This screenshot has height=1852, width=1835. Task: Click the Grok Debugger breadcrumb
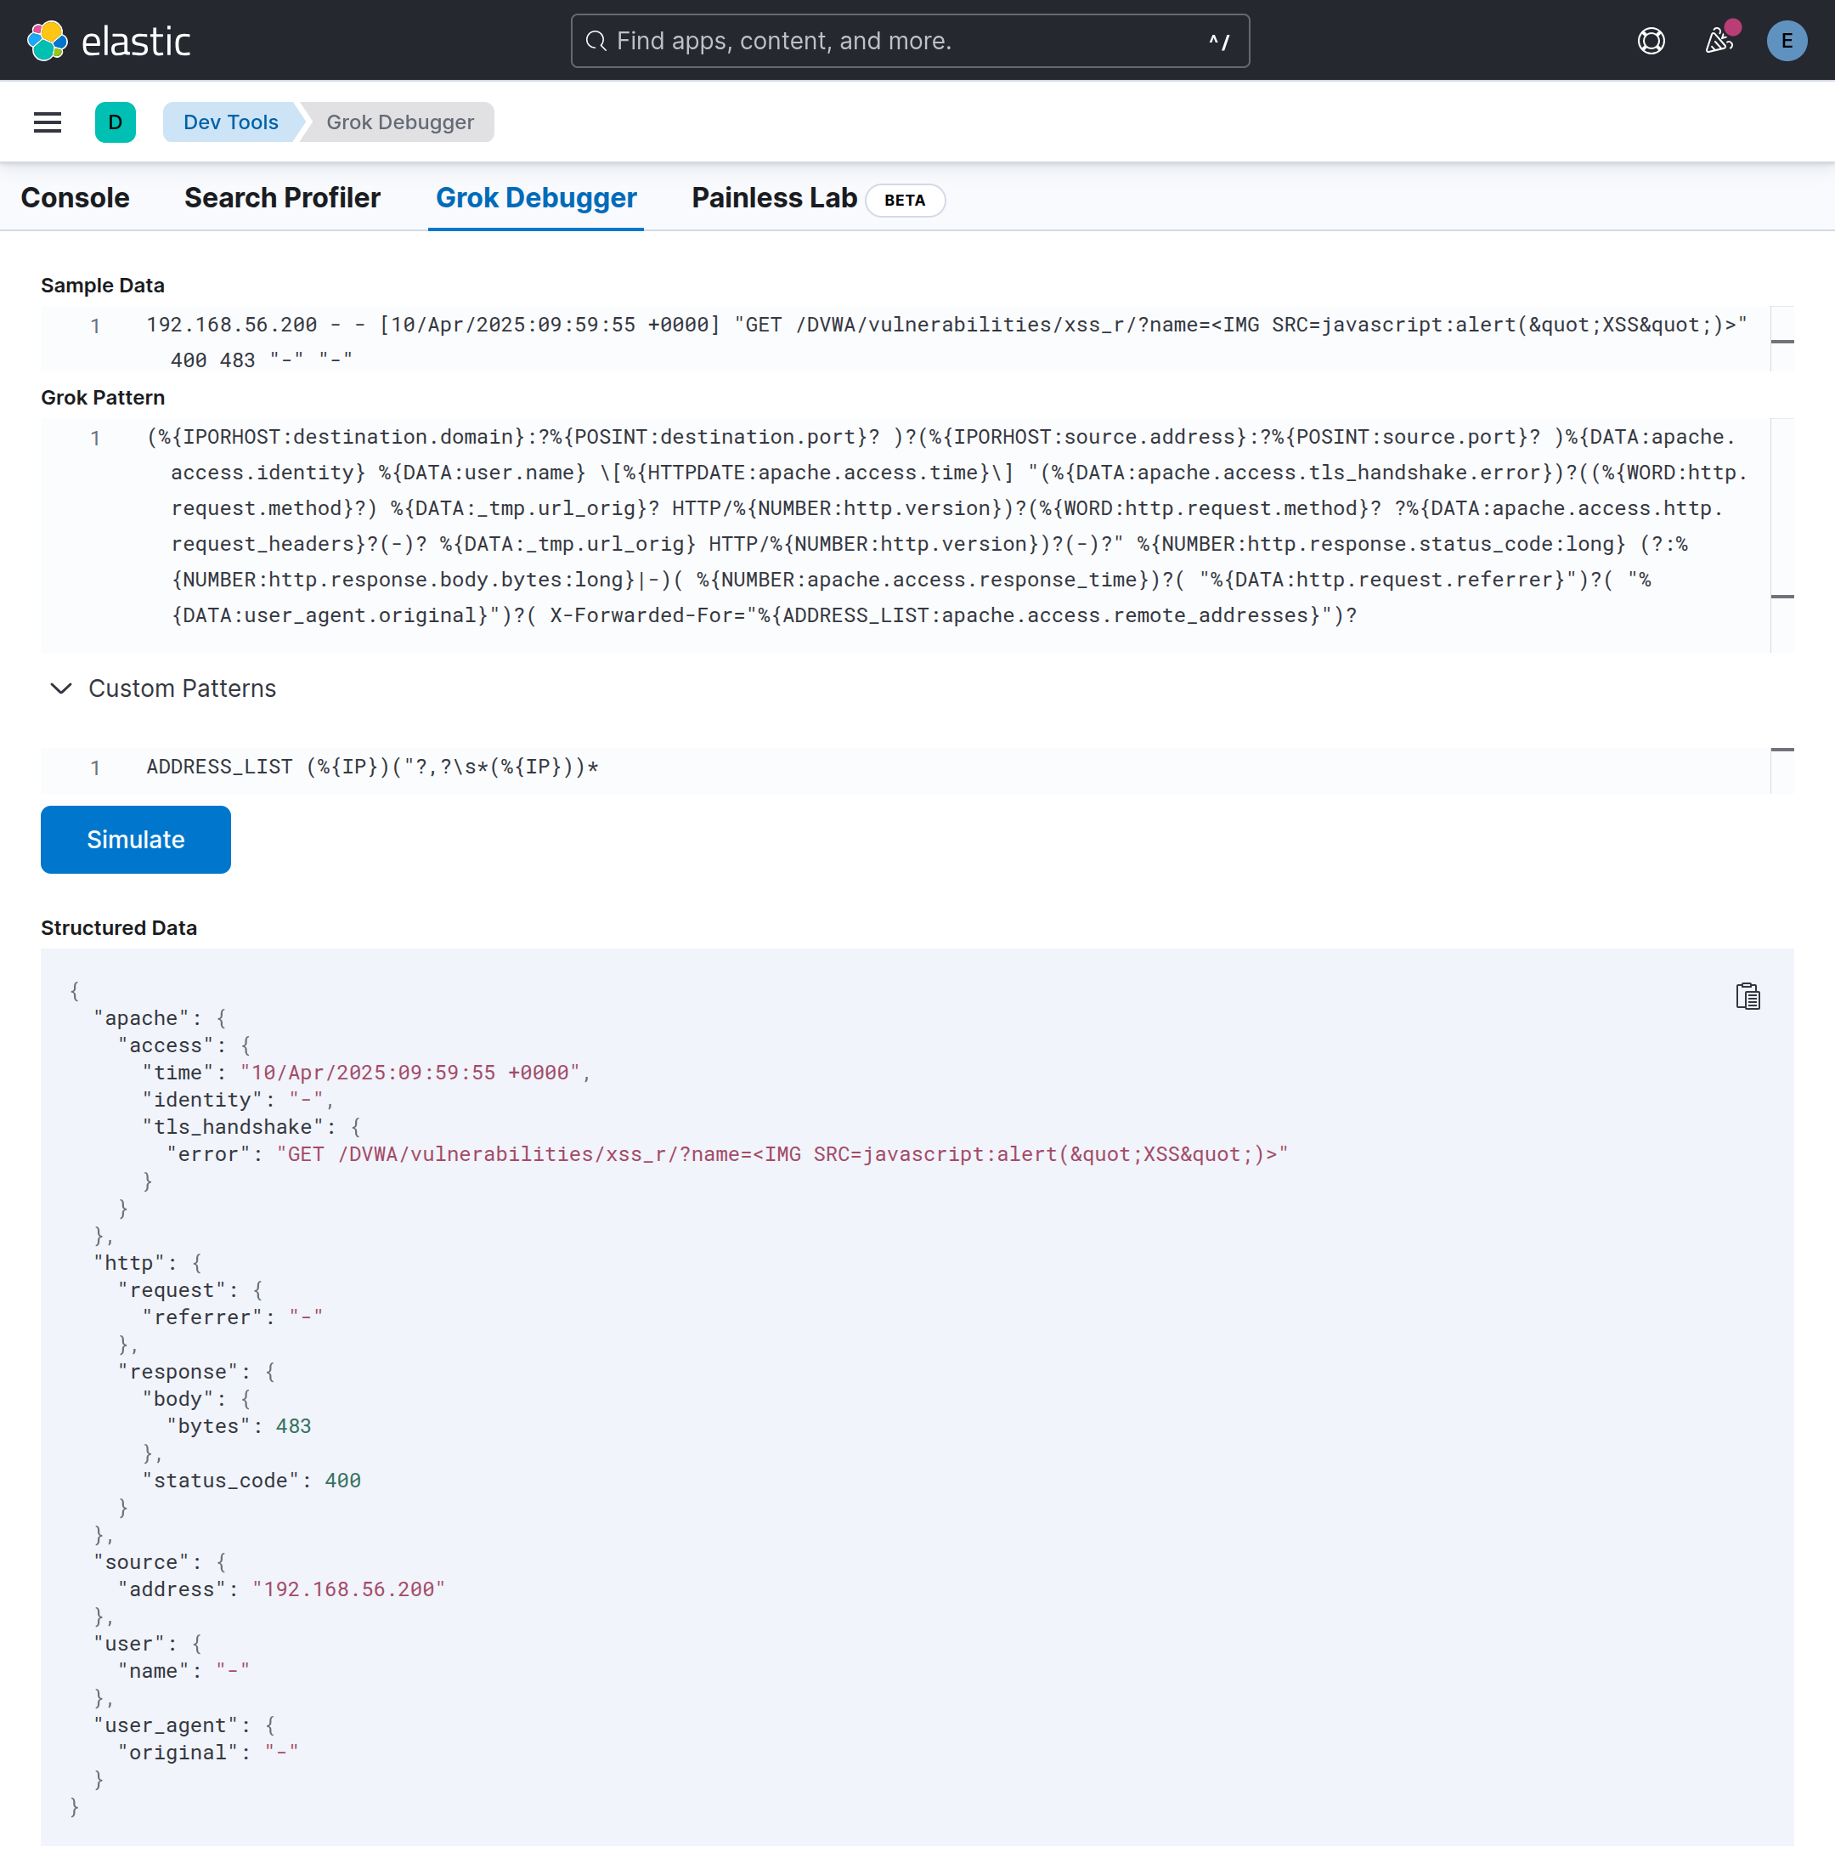(x=399, y=122)
